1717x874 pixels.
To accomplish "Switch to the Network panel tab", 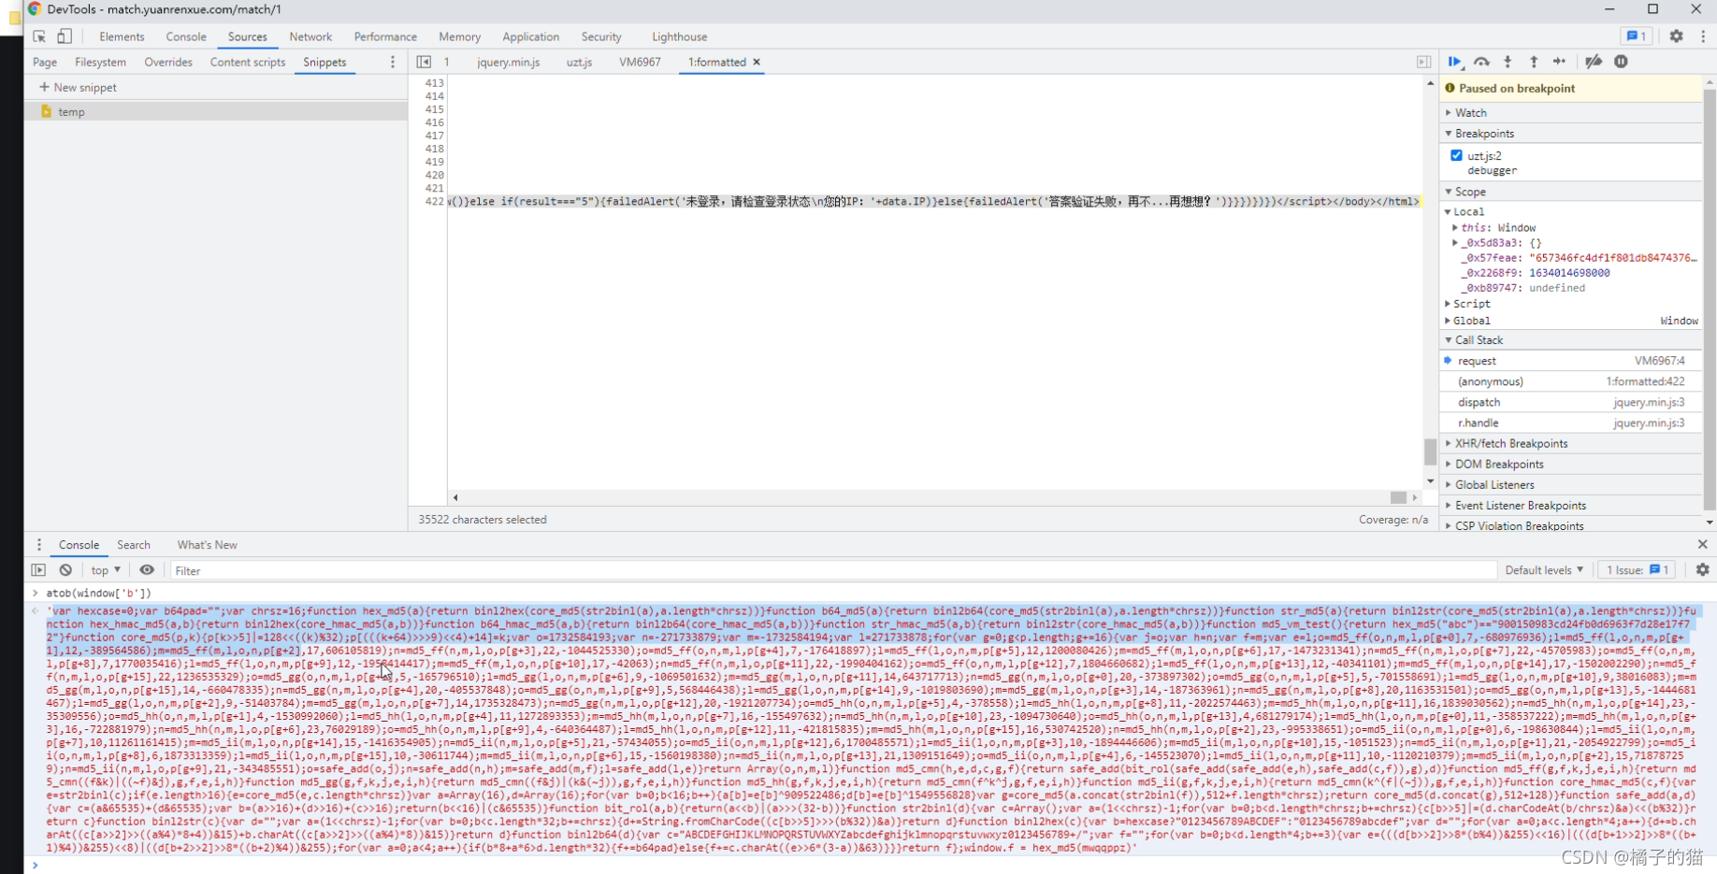I will tap(310, 36).
